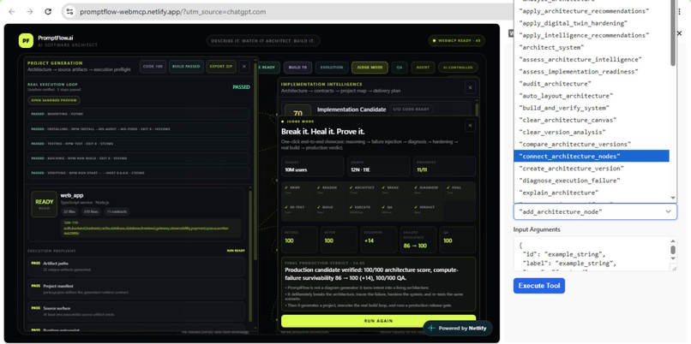Click the READY build badge for web_app
This screenshot has height=344, width=691.
[x=44, y=205]
